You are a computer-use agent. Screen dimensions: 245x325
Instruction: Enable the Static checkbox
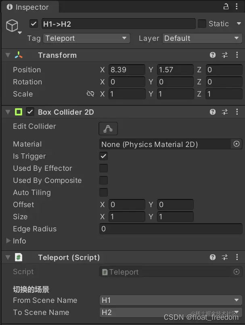click(202, 24)
